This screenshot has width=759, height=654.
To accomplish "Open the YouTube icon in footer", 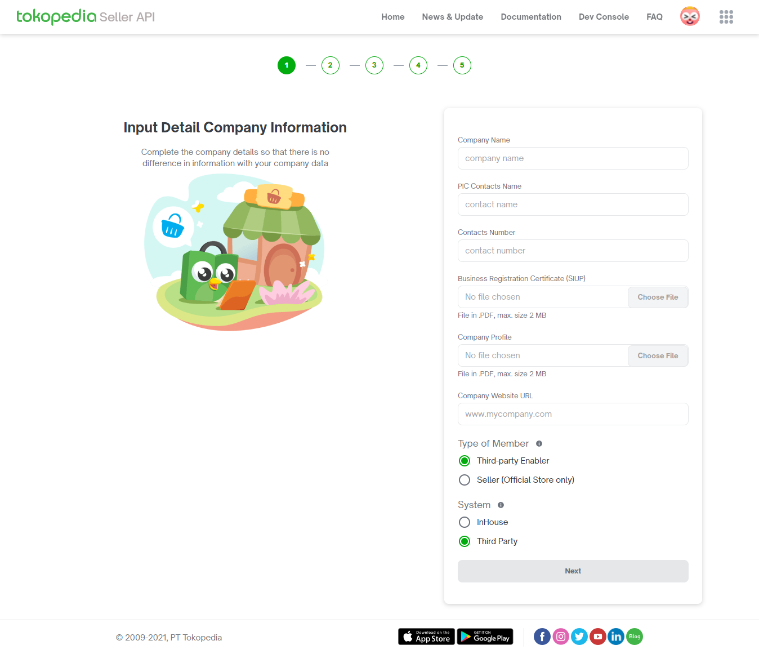I will [x=598, y=637].
